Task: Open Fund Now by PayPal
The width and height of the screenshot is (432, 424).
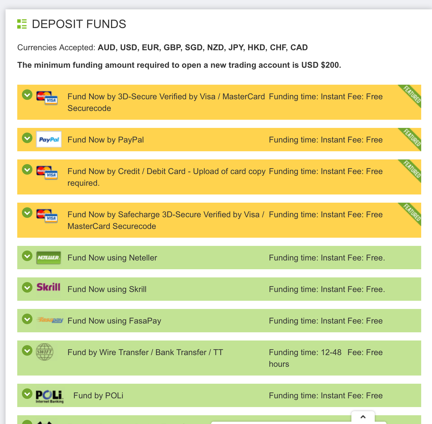Action: click(x=106, y=140)
